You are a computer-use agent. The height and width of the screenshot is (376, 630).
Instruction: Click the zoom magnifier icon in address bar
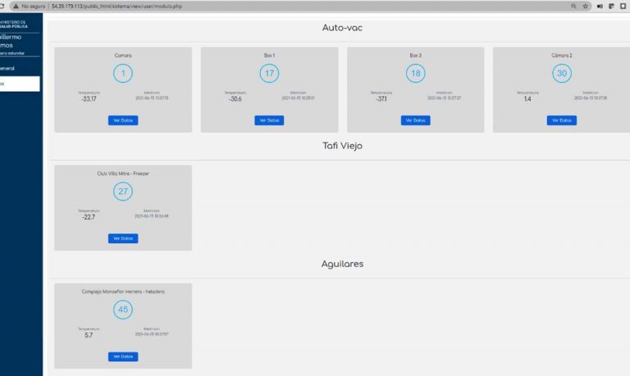pos(573,6)
